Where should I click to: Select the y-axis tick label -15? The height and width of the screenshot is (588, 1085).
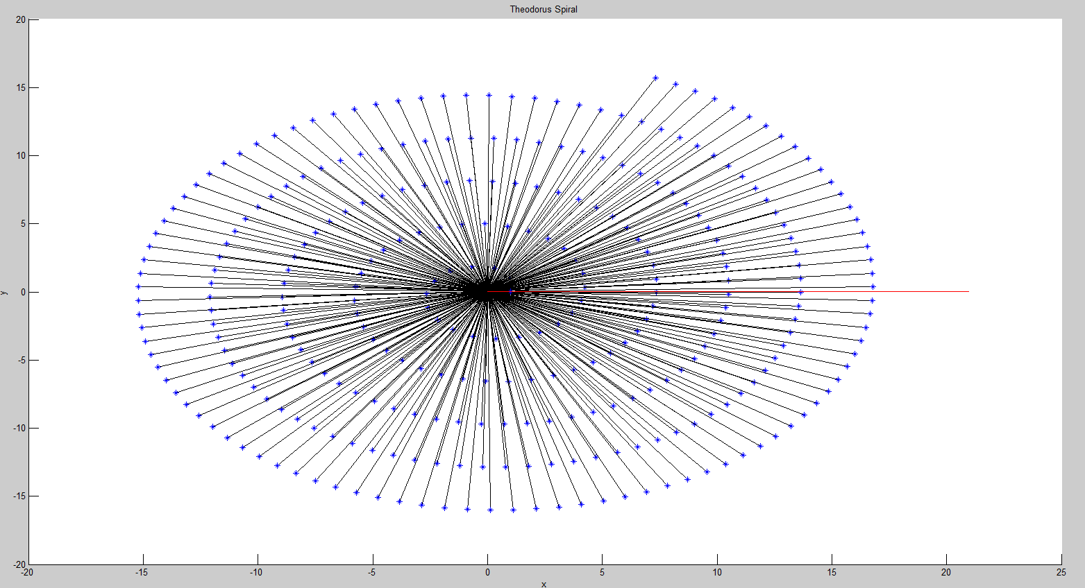coord(19,496)
